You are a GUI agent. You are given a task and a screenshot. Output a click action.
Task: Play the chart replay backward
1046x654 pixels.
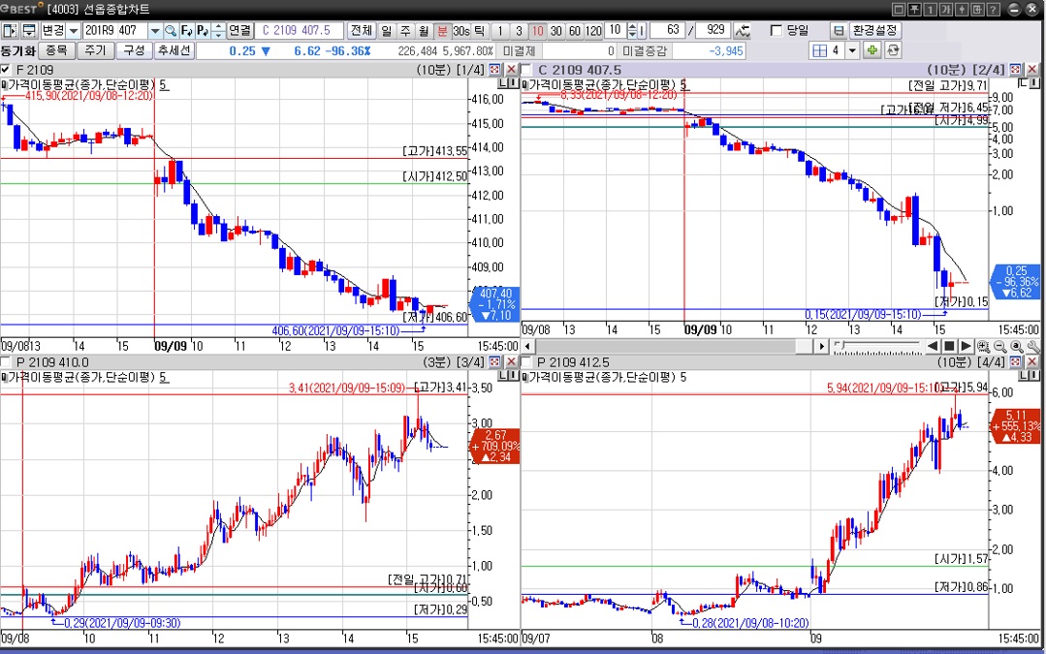click(x=933, y=347)
